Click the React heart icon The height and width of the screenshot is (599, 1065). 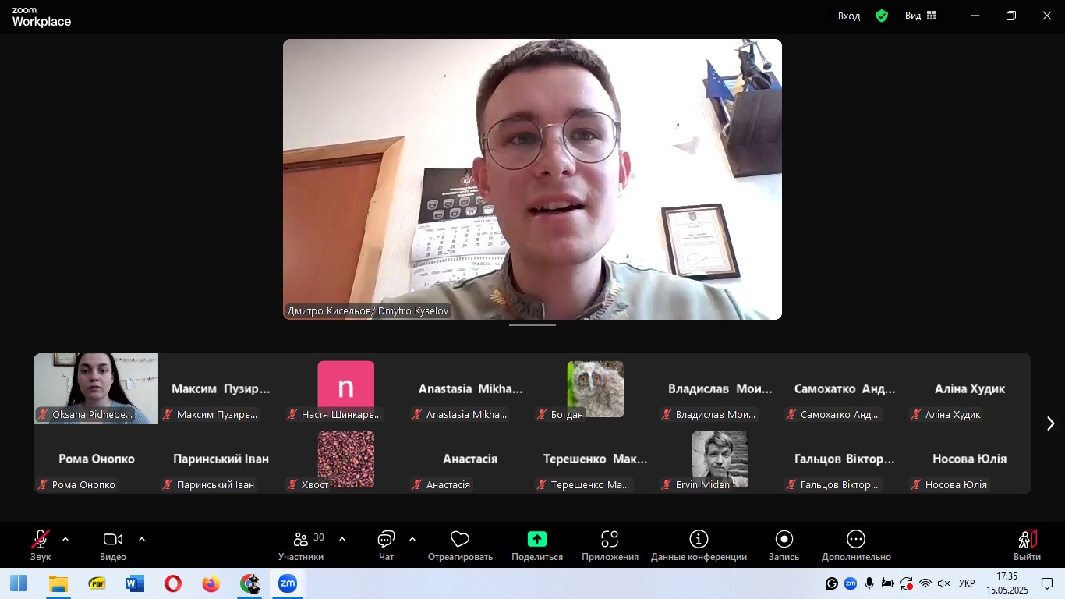460,540
